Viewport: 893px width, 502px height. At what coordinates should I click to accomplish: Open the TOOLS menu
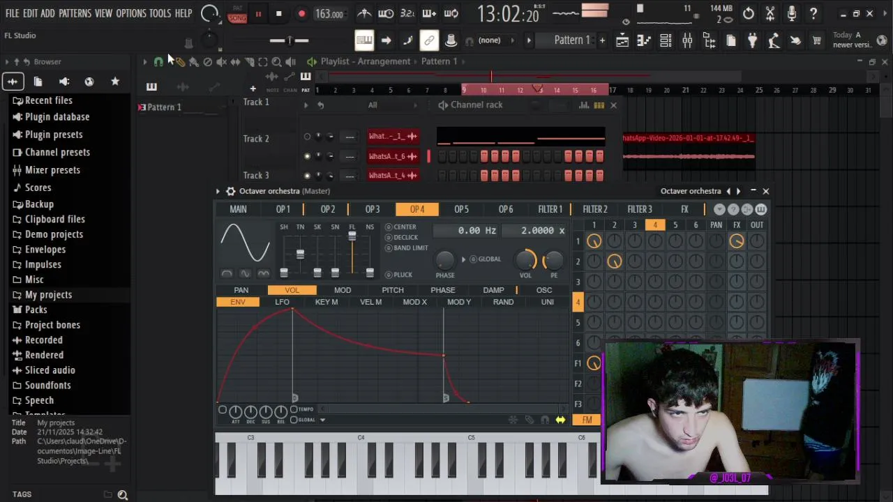(160, 13)
